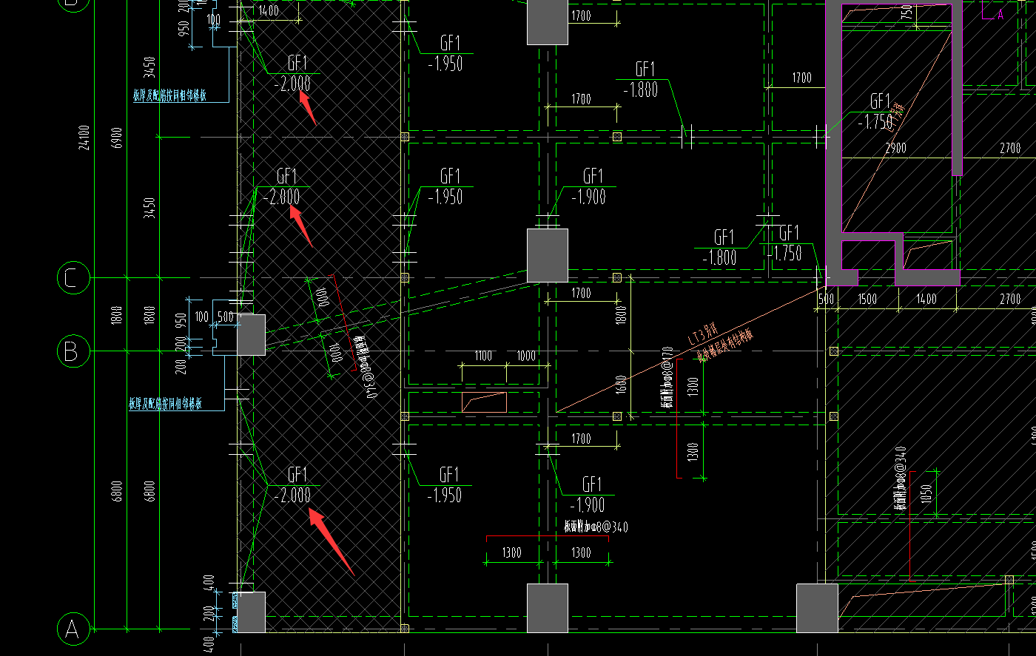This screenshot has height=656, width=1036.
Task: Select grid axis bubble C
Action: point(72,278)
